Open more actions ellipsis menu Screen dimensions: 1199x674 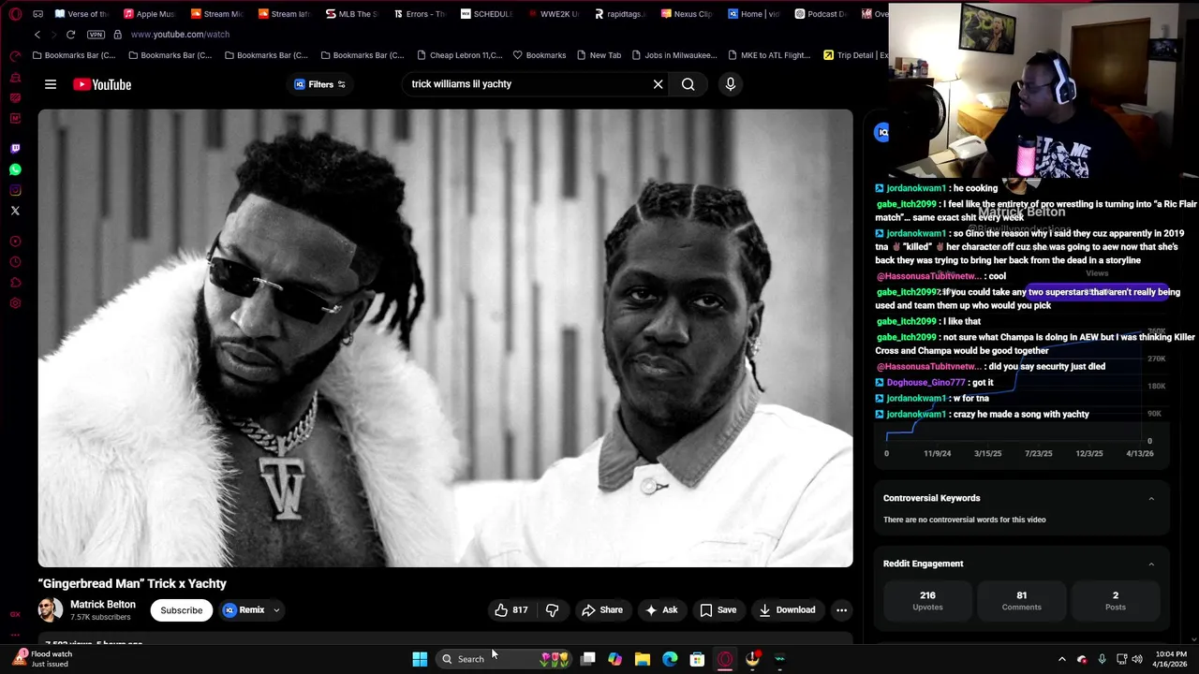click(841, 610)
